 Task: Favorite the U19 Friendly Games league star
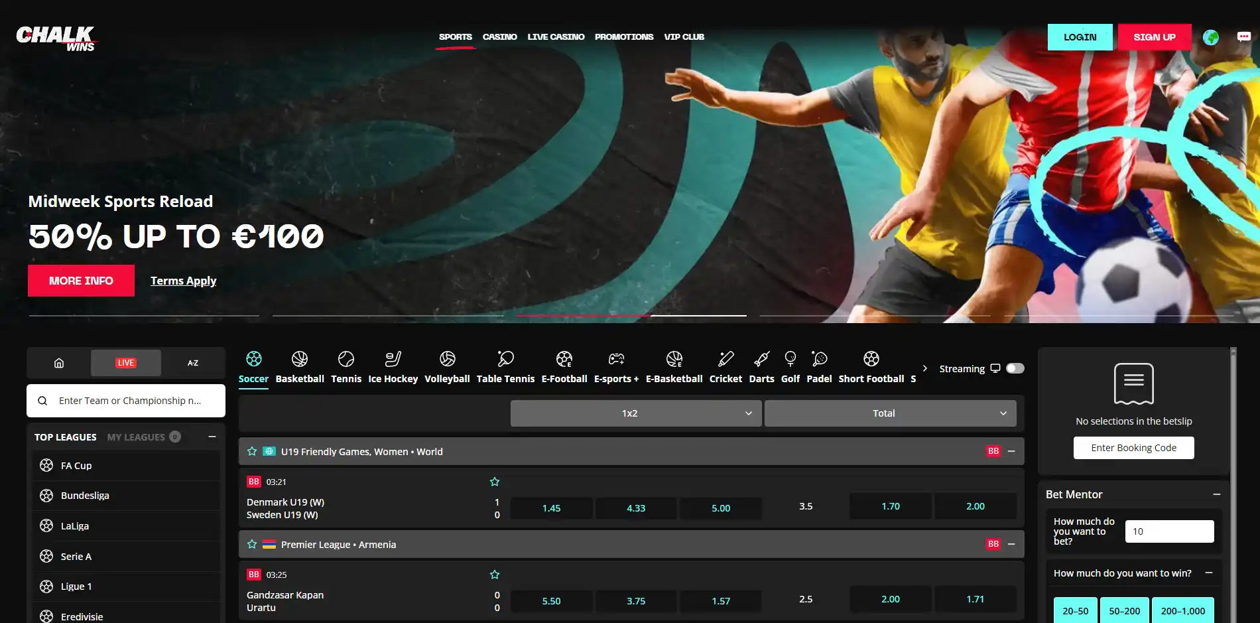[x=252, y=451]
